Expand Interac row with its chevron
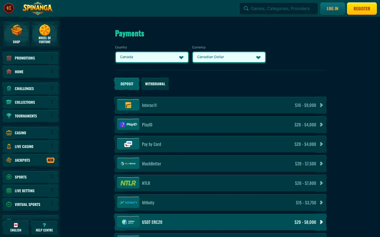This screenshot has width=380, height=237. (321, 105)
